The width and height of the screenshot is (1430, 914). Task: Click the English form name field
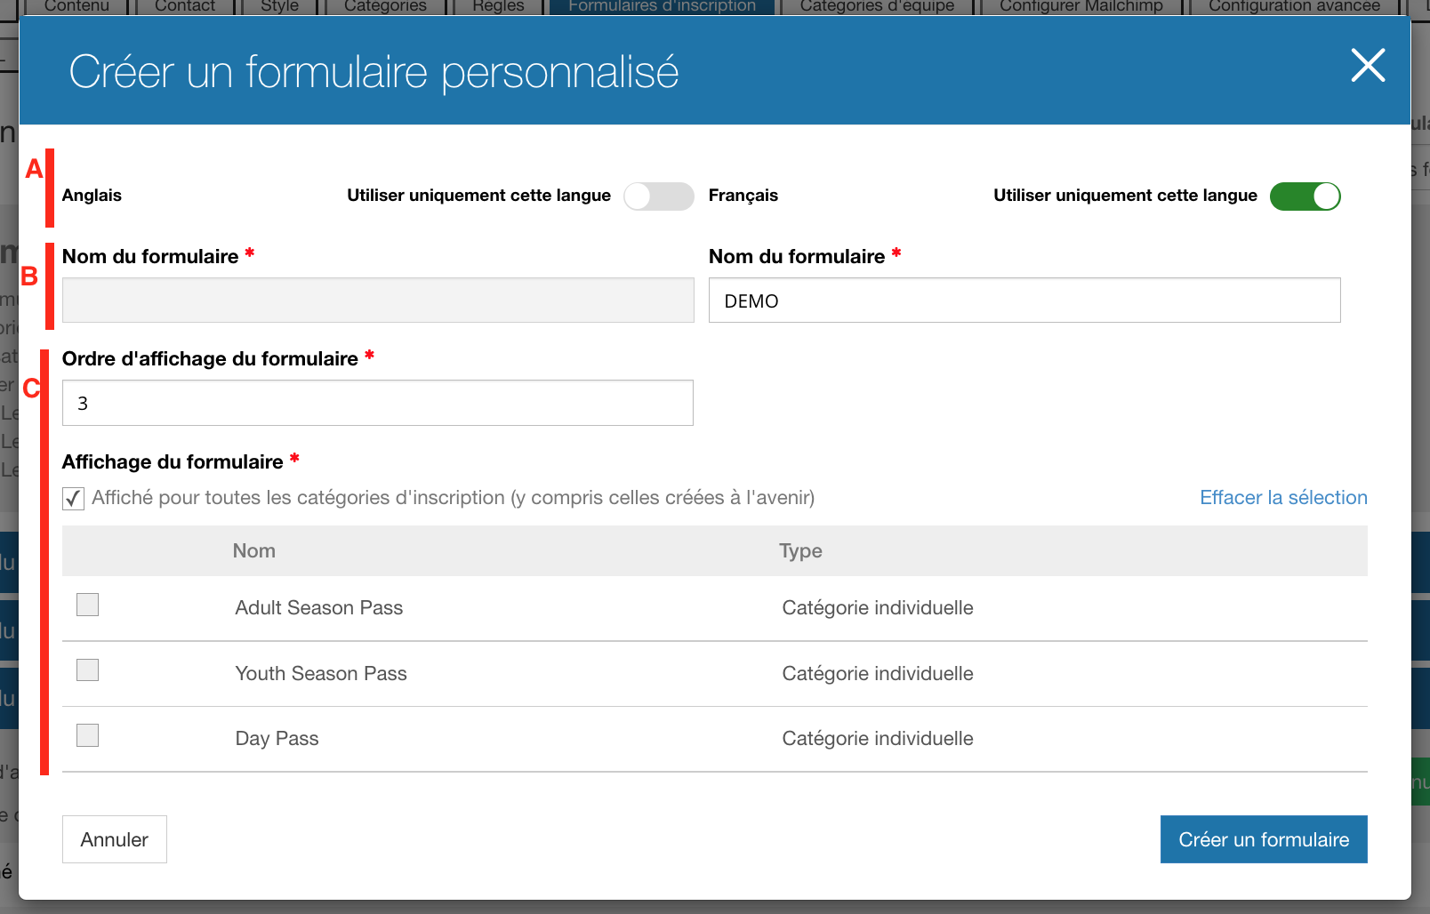[378, 301]
